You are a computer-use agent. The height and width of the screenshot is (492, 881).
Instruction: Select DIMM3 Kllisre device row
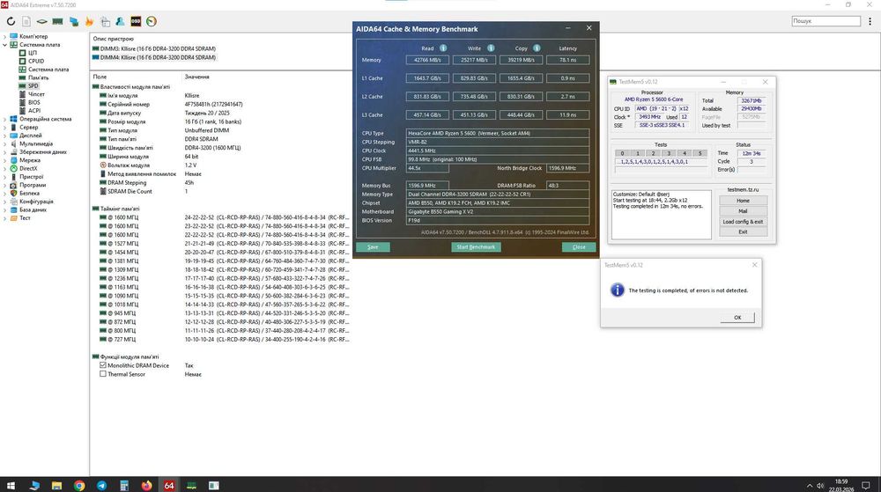[x=154, y=48]
